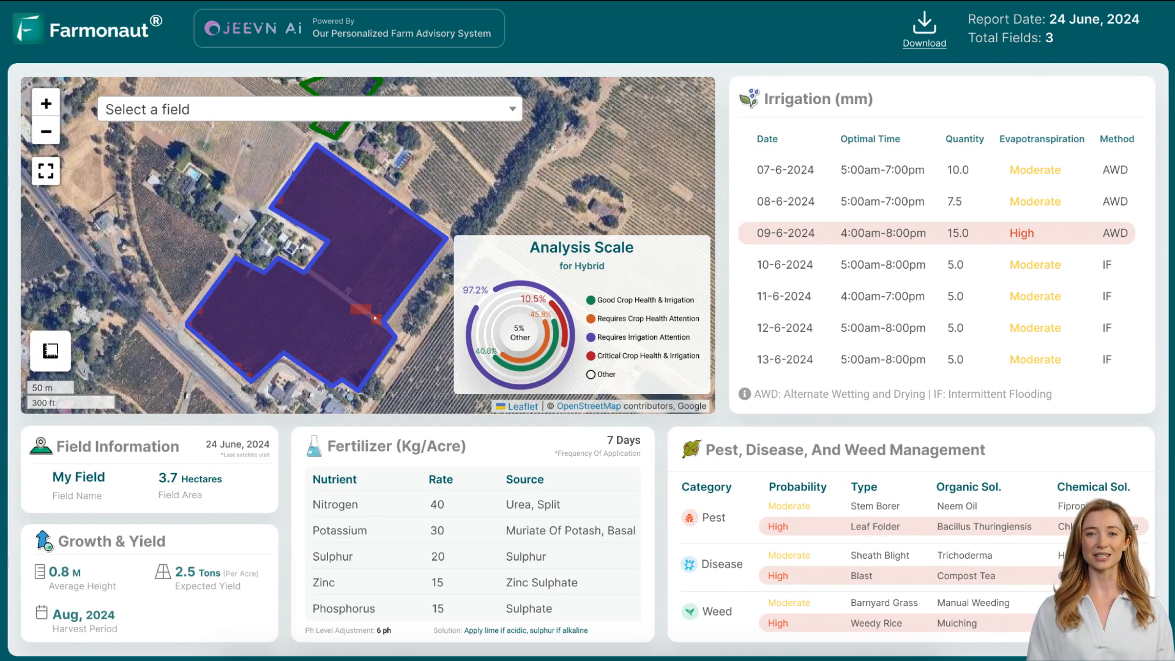Click the Irrigation panel leaf icon
1175x661 pixels.
[749, 98]
